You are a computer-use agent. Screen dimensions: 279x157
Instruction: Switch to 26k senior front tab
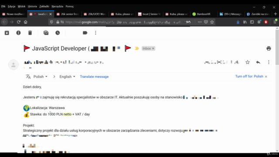point(68,14)
